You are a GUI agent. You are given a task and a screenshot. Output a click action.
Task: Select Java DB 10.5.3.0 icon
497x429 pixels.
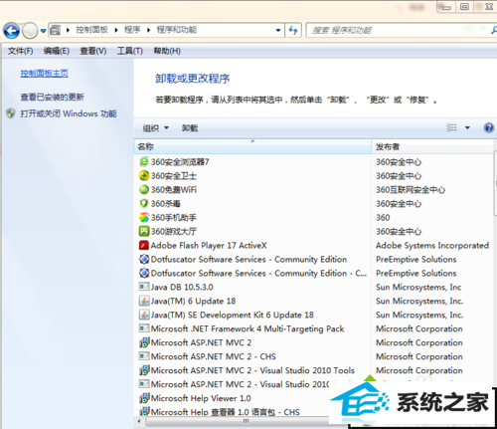[144, 287]
